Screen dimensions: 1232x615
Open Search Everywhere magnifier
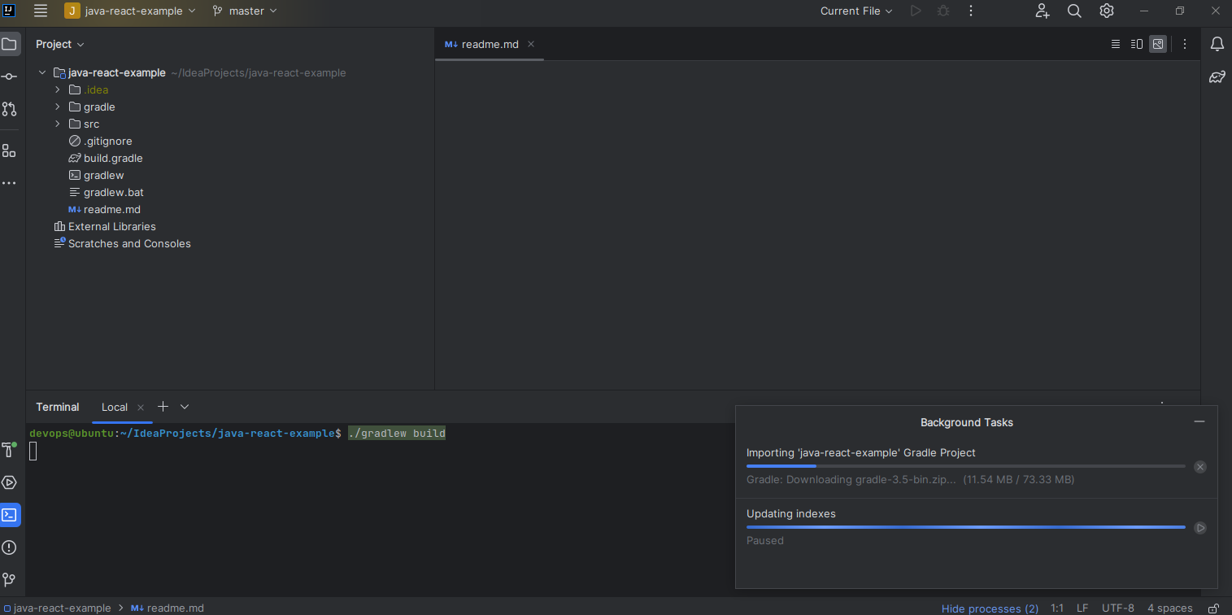(1074, 11)
